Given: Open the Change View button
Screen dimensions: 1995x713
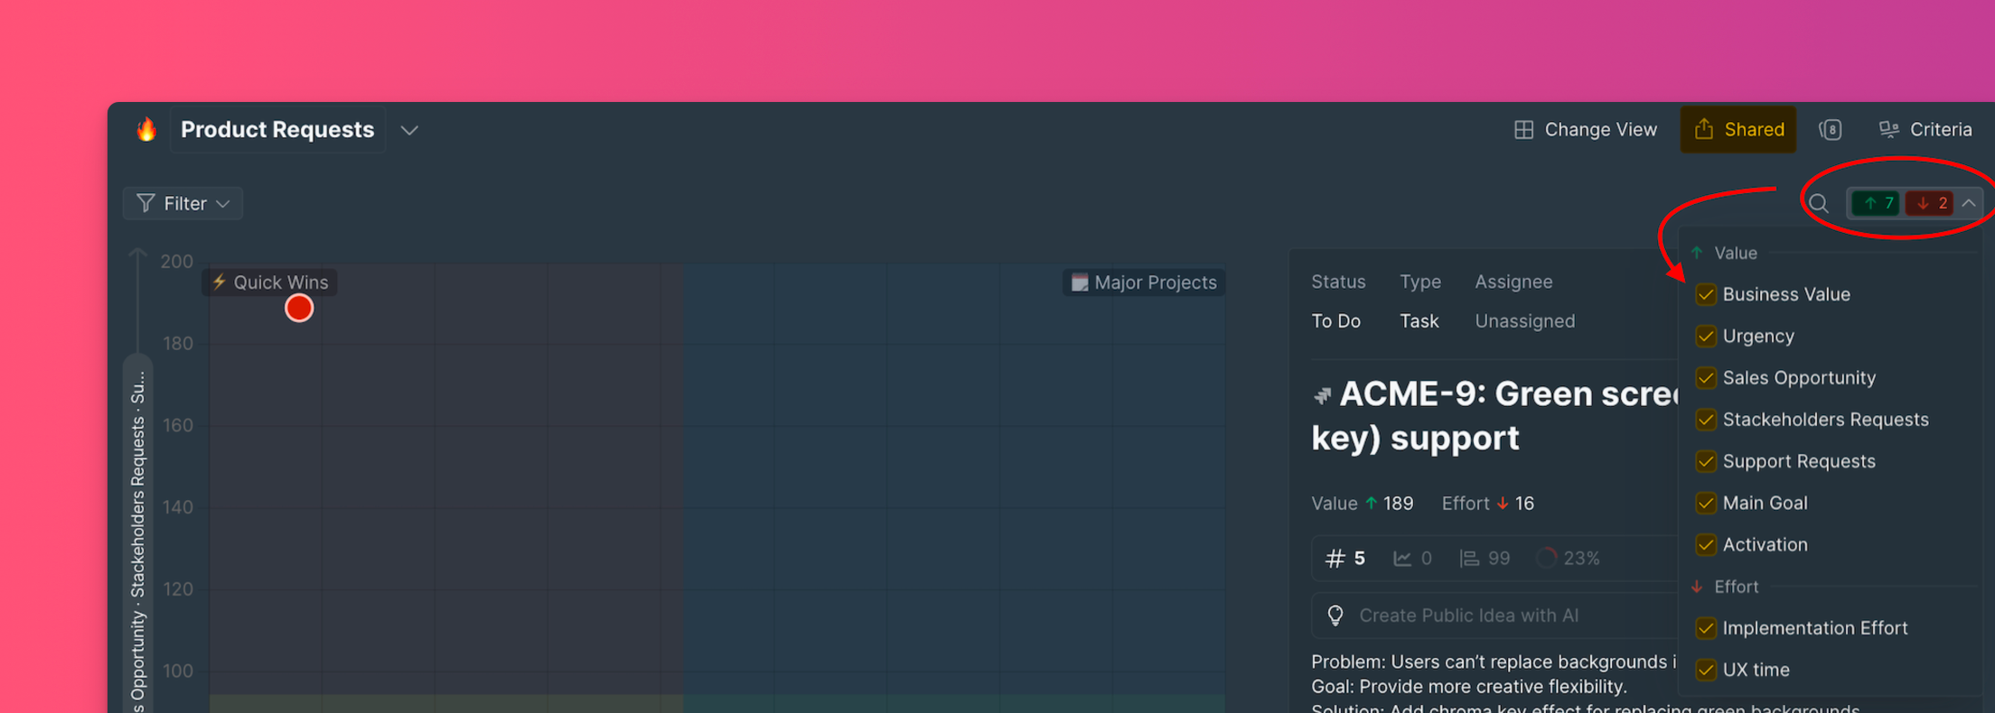Looking at the screenshot, I should [1586, 130].
